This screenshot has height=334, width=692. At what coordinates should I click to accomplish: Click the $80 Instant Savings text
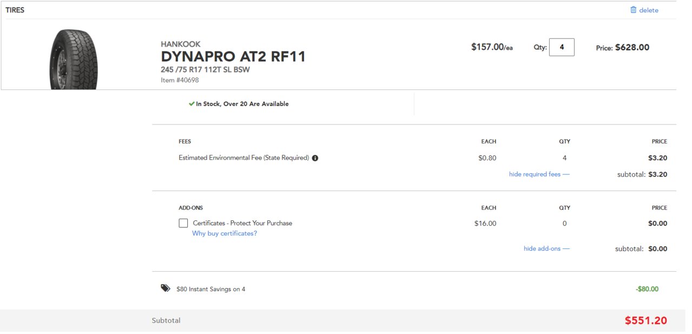click(210, 289)
